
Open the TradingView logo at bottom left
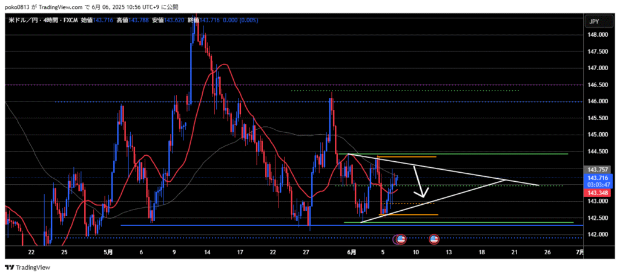click(x=28, y=268)
